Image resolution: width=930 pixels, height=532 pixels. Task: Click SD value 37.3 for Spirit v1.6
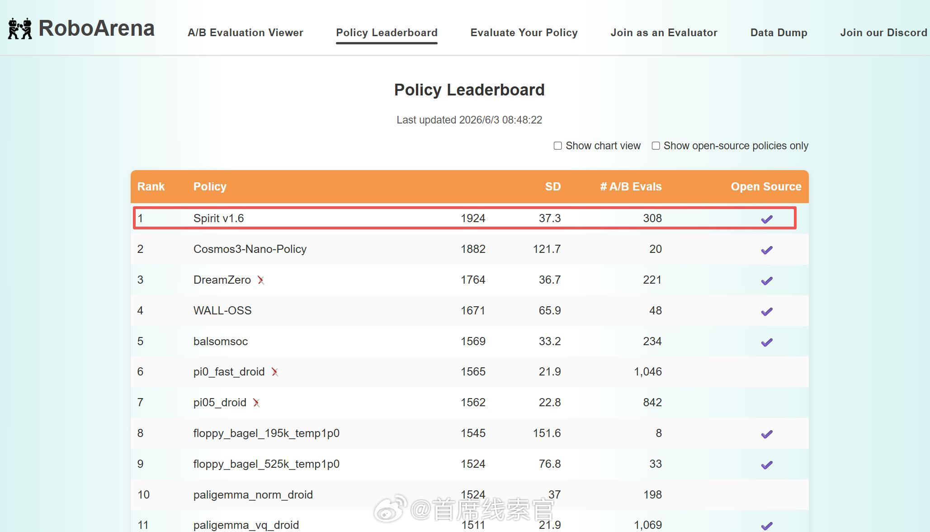point(550,218)
